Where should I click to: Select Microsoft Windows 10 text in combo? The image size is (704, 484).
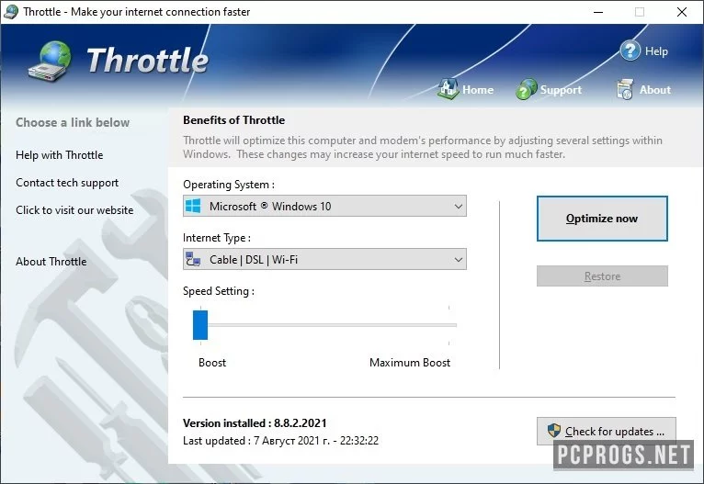tap(270, 207)
